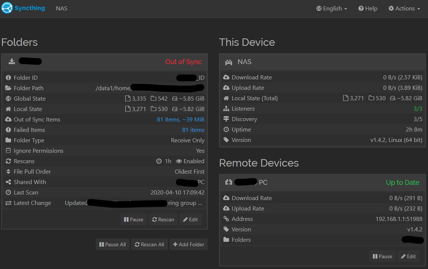
Task: Click the remote PC device identicon
Action: click(x=229, y=182)
